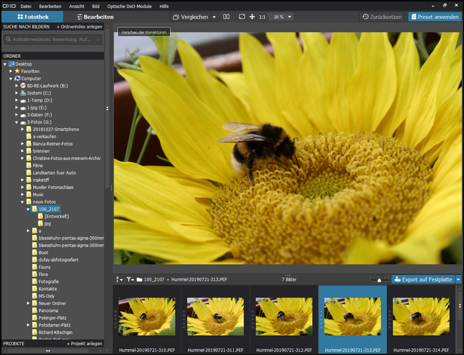Open the thumbnail sort order icon
This screenshot has width=464, height=355.
tap(119, 279)
